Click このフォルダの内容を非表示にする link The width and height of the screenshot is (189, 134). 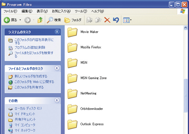34,41
